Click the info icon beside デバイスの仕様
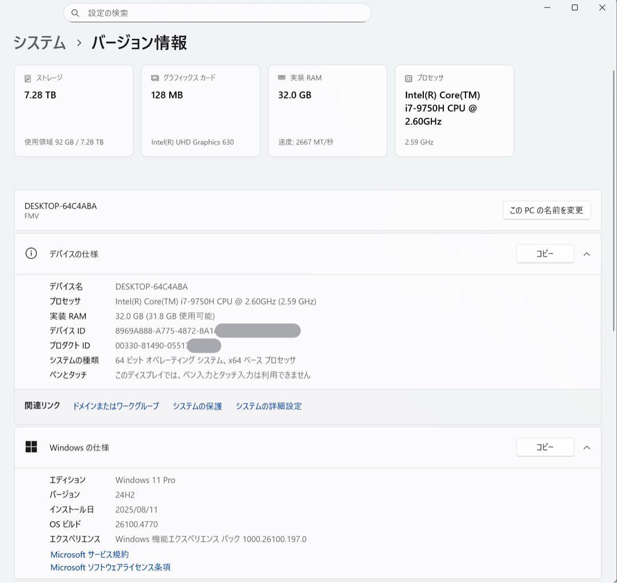This screenshot has width=617, height=583. click(31, 253)
